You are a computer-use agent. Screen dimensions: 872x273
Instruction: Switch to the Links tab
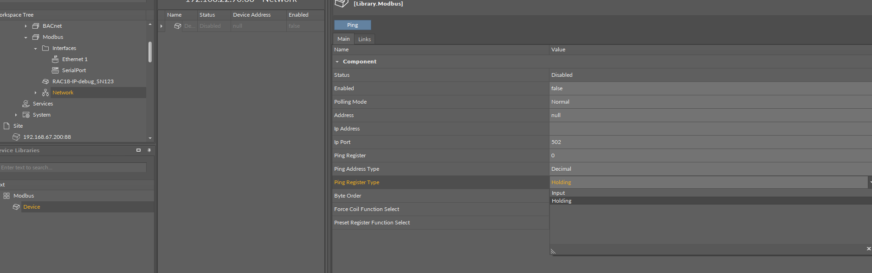click(x=364, y=39)
